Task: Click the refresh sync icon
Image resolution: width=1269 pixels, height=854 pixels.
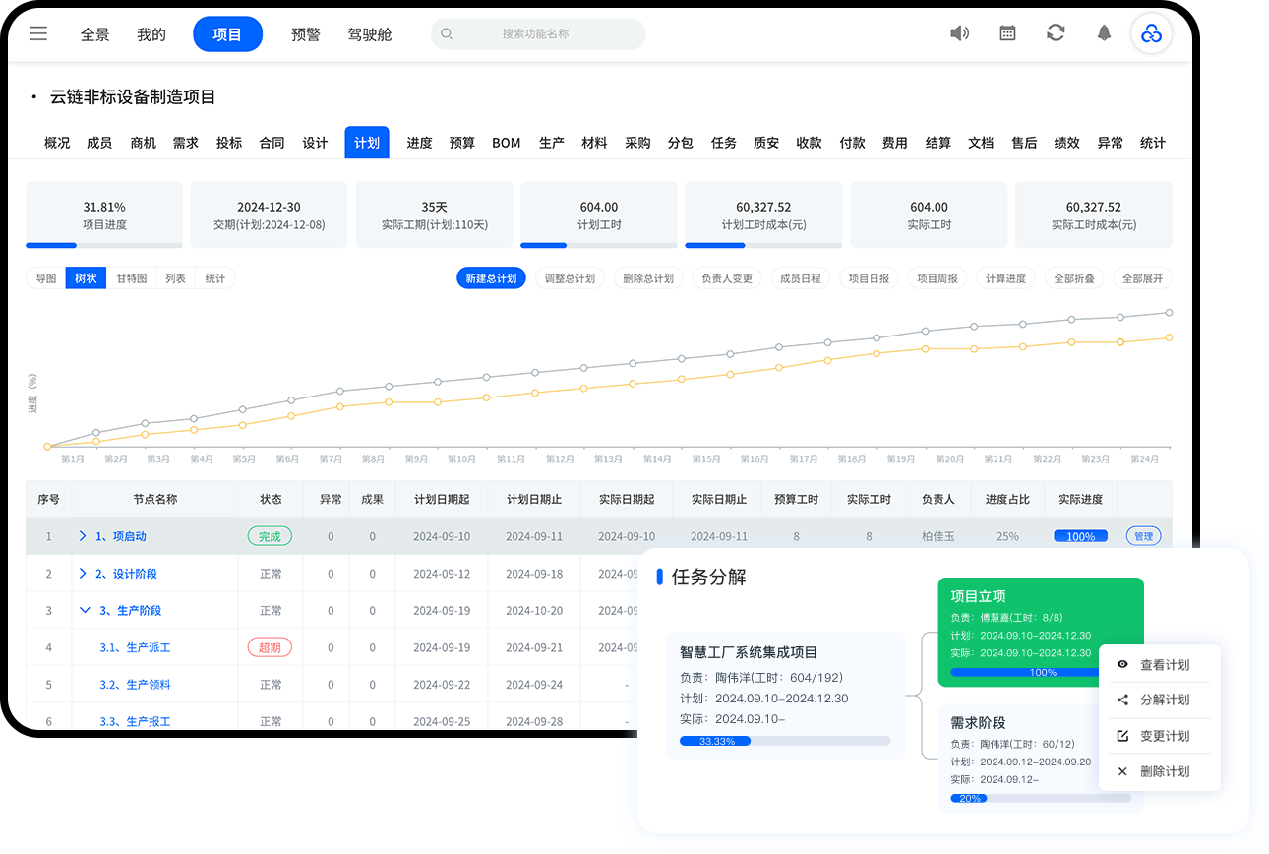Action: [x=1056, y=33]
